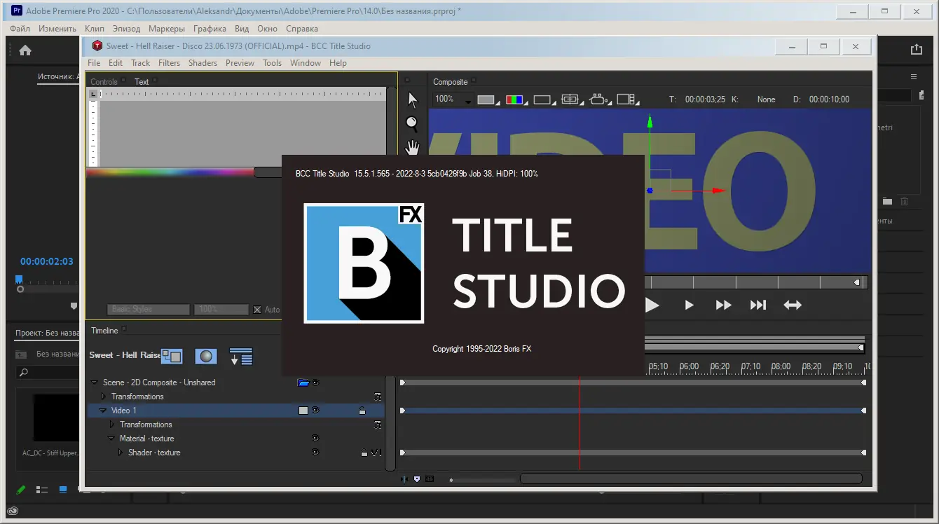Select the Zoom magnifier tool
The image size is (939, 524).
coord(412,125)
